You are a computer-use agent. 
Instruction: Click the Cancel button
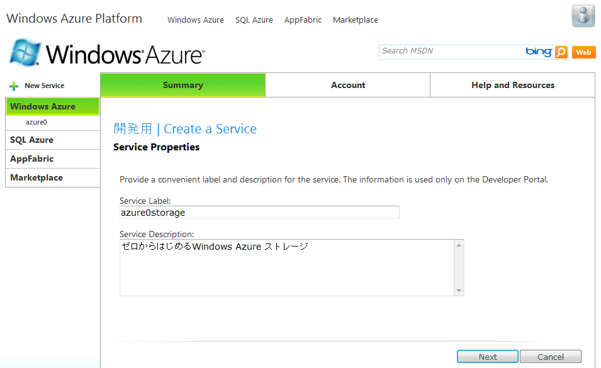[x=551, y=357]
